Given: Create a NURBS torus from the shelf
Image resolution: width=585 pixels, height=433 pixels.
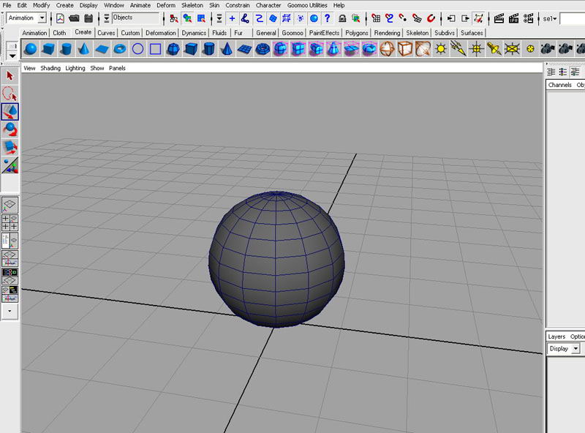Looking at the screenshot, I should click(x=120, y=49).
